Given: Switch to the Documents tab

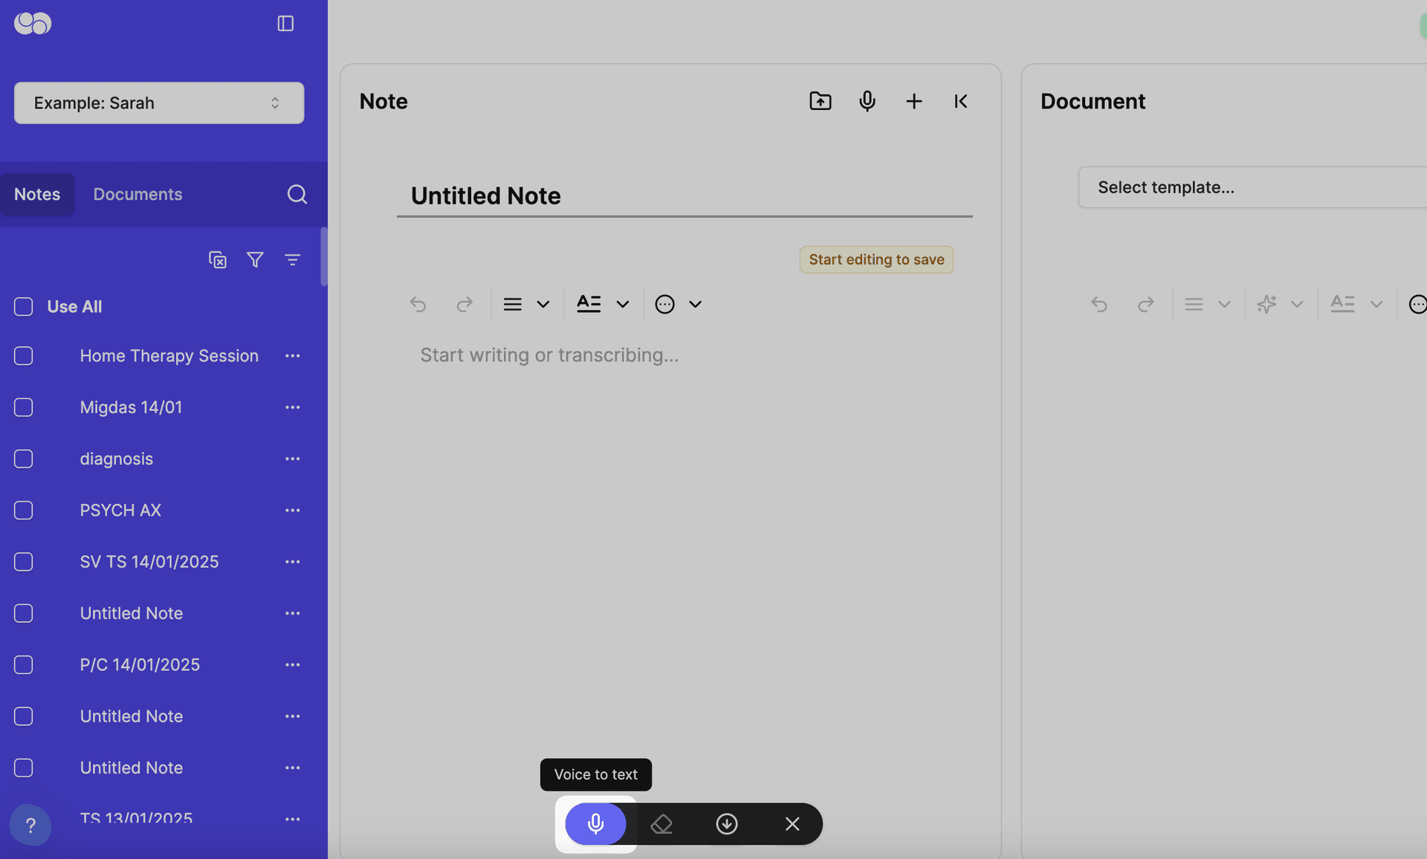Looking at the screenshot, I should [x=137, y=194].
